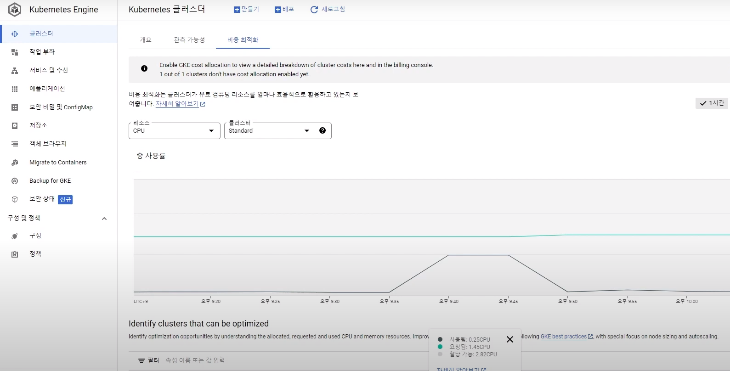Click the 만들기 create button

coord(247,10)
